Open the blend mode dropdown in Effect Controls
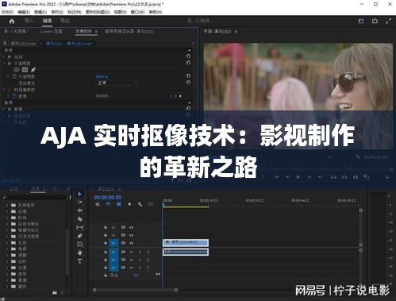The height and width of the screenshot is (301, 396). [x=117, y=83]
